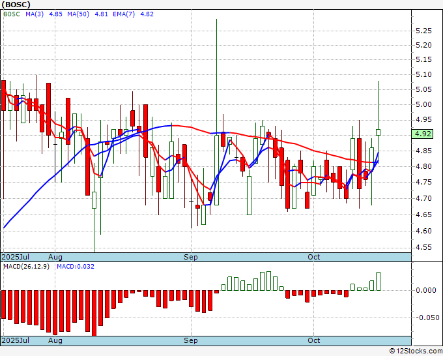Screen dimensions: 443x356
Task: Click the MA(3) indicator label
Action: click(35, 14)
